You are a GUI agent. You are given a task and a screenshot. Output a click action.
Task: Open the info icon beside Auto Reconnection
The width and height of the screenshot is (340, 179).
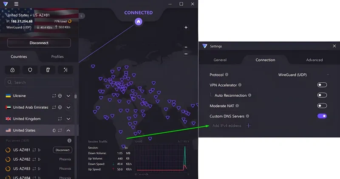[x=249, y=95]
